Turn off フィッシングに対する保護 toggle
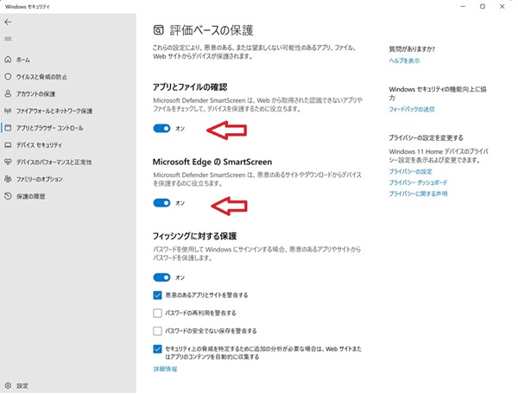 [x=161, y=277]
